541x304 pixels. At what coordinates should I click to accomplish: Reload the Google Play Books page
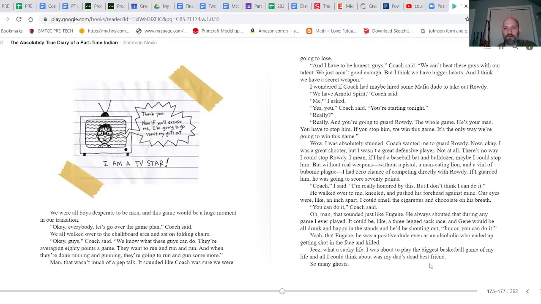[x=19, y=19]
